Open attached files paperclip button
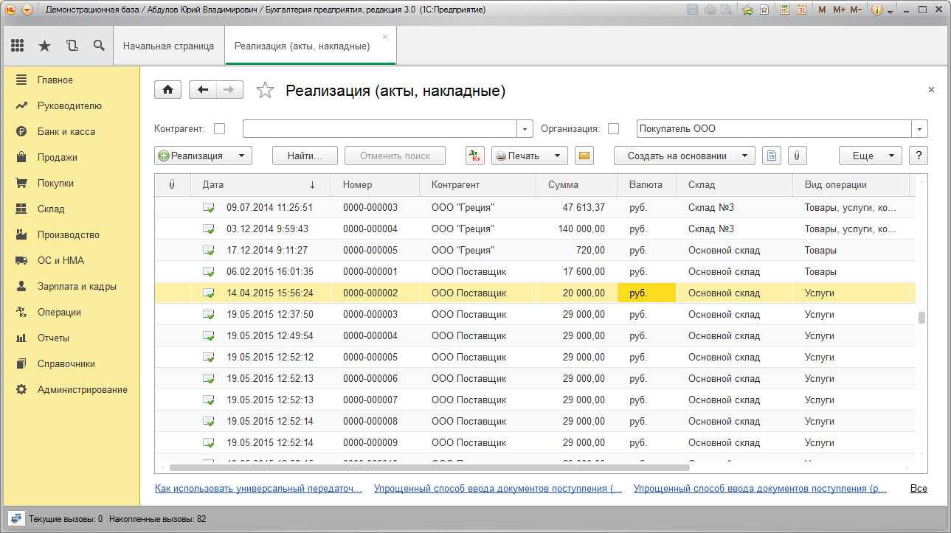Image resolution: width=951 pixels, height=533 pixels. tap(798, 156)
